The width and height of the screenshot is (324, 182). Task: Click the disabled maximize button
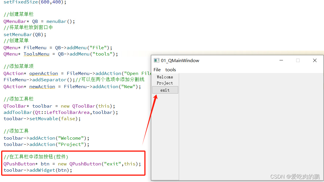pos(298,60)
